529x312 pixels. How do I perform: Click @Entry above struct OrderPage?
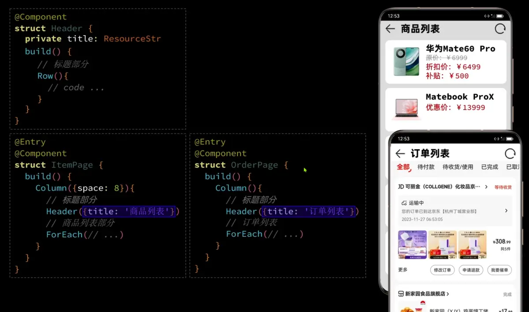(x=210, y=142)
